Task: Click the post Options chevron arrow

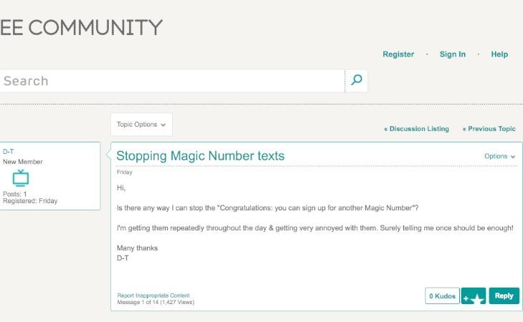Action: [x=513, y=157]
